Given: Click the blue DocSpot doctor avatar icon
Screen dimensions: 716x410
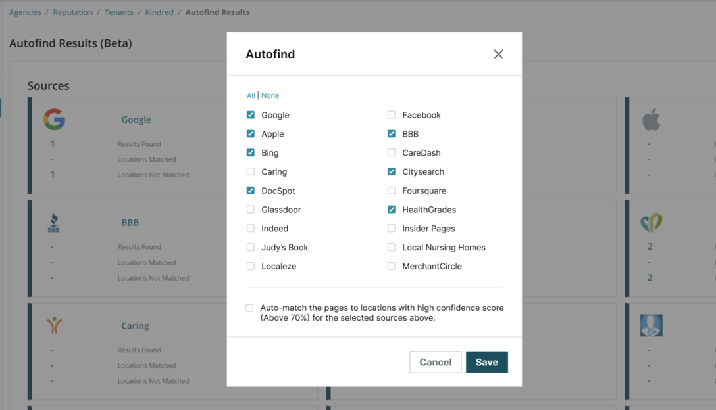Looking at the screenshot, I should [x=651, y=325].
